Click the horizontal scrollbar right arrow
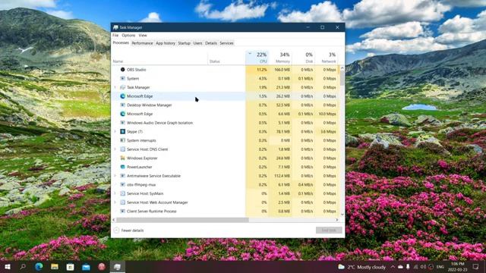The image size is (486, 273). [337, 220]
